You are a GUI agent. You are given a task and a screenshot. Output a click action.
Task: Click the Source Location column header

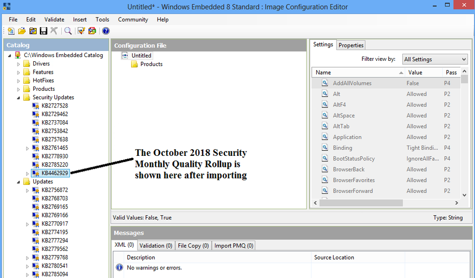pos(358,258)
